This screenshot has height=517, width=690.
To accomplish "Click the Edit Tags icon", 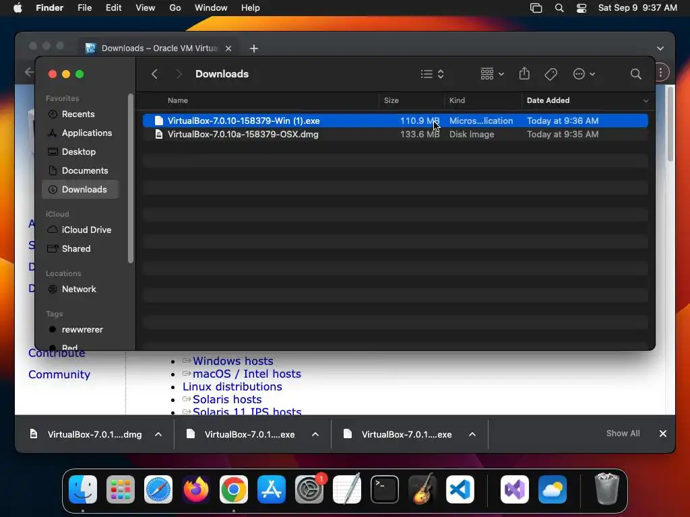I will 551,74.
